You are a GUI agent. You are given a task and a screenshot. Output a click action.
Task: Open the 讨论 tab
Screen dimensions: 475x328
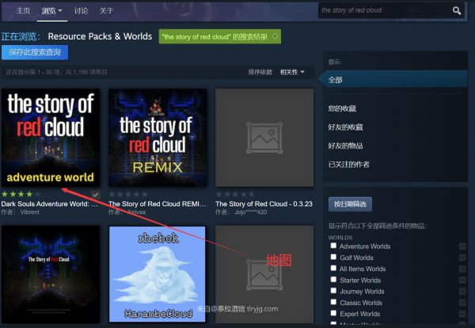[81, 11]
